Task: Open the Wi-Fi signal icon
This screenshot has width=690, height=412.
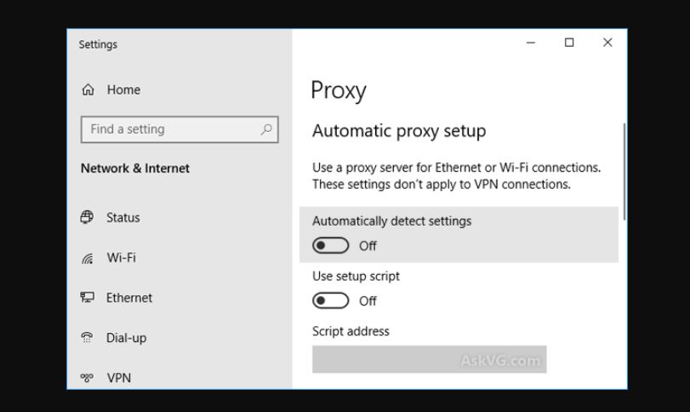Action: pyautogui.click(x=88, y=259)
